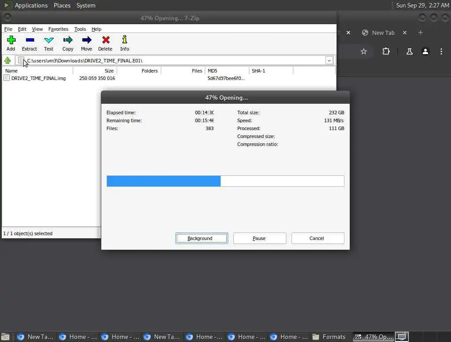Viewport: 451px width, 342px height.
Task: Sort by Folders column header
Action: [139, 71]
